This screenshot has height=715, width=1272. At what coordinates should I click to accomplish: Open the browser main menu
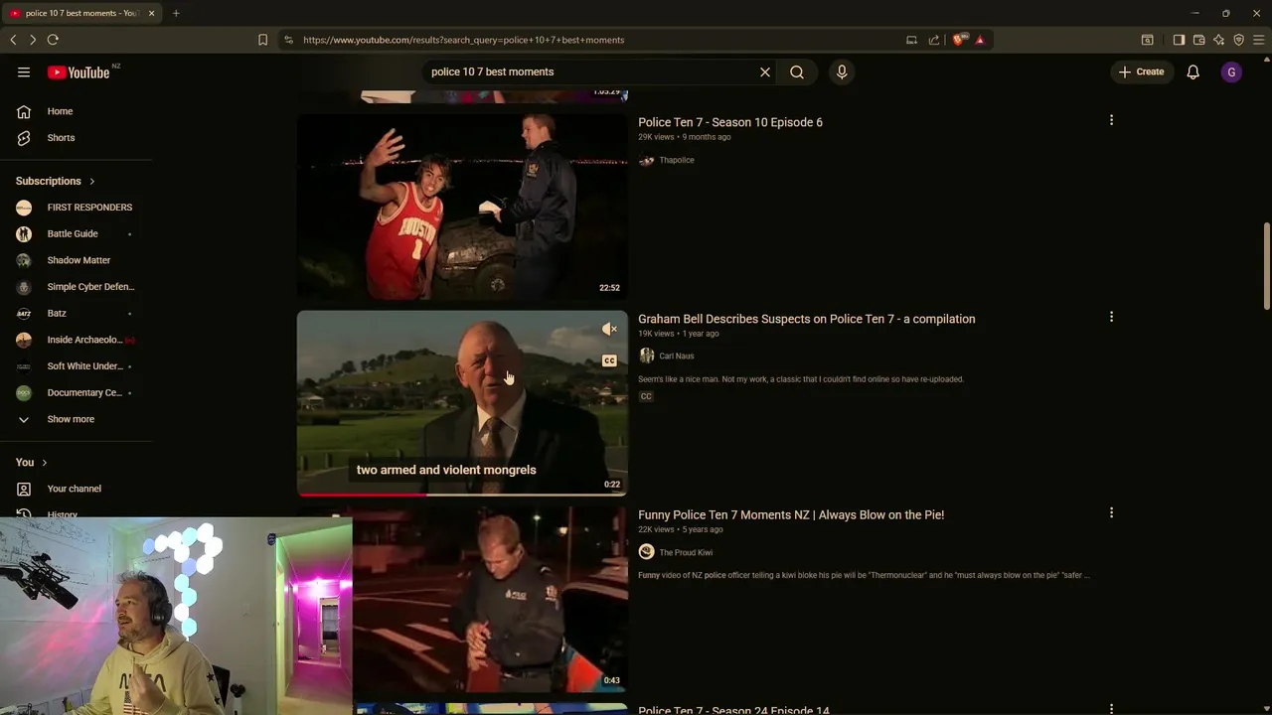pos(1258,40)
